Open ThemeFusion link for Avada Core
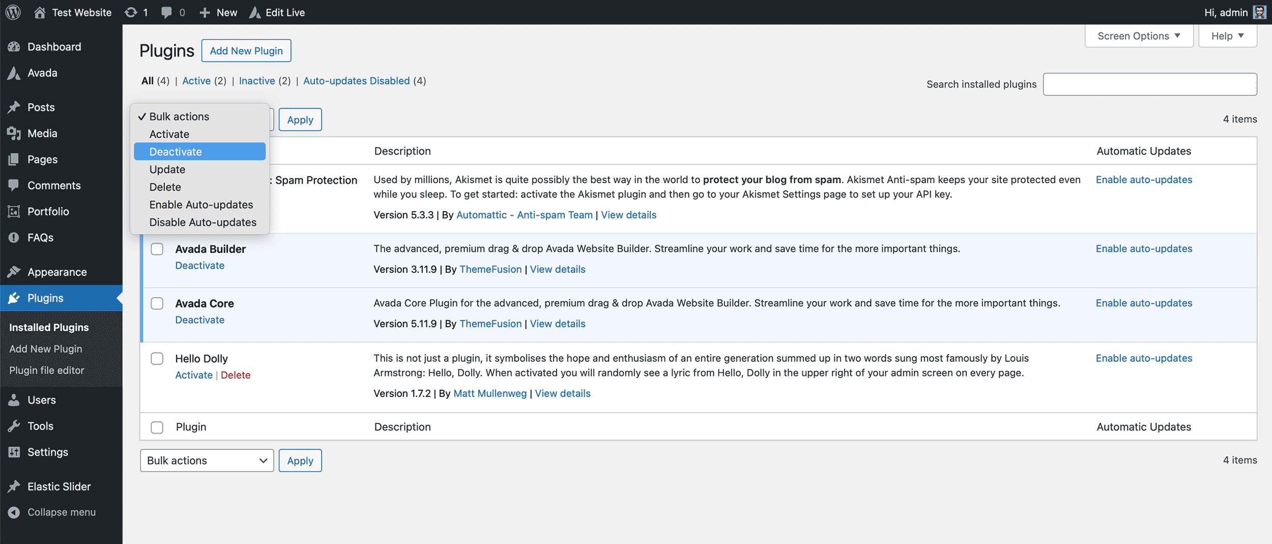Screen dimensions: 1272x544 pyautogui.click(x=490, y=324)
